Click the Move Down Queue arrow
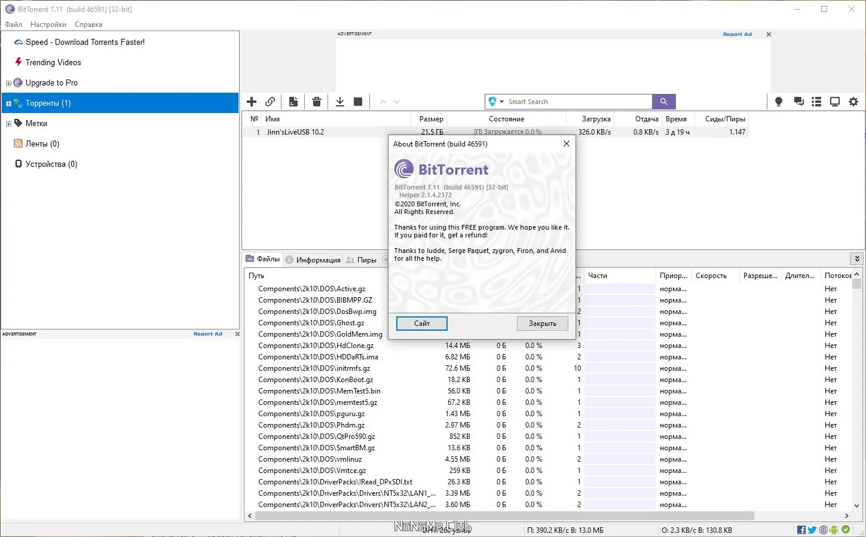Viewport: 866px width, 537px height. 397,102
